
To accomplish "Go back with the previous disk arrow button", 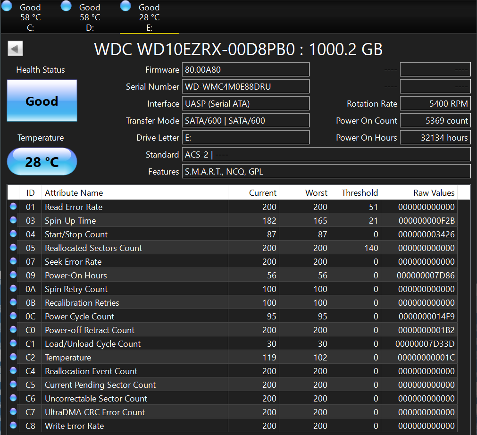I will [x=15, y=49].
